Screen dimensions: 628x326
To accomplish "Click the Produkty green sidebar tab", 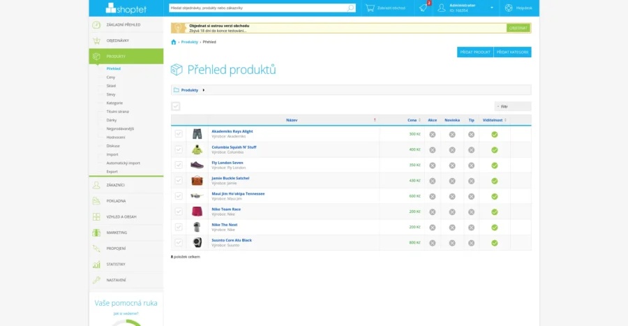I will (126, 57).
